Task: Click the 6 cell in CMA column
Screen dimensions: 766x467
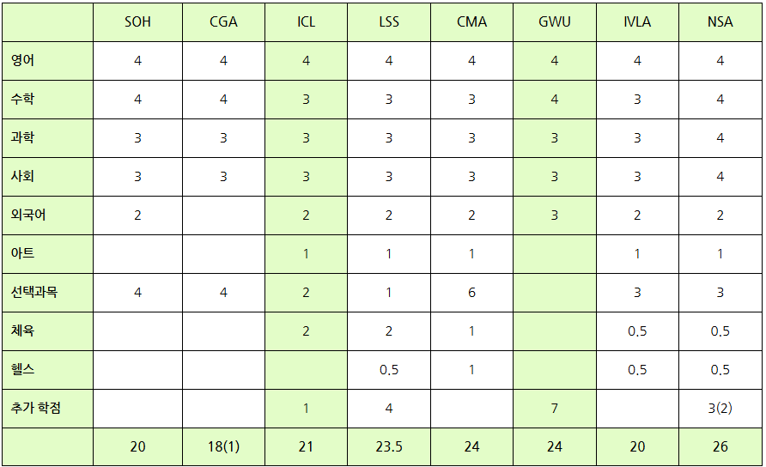Action: 472,293
